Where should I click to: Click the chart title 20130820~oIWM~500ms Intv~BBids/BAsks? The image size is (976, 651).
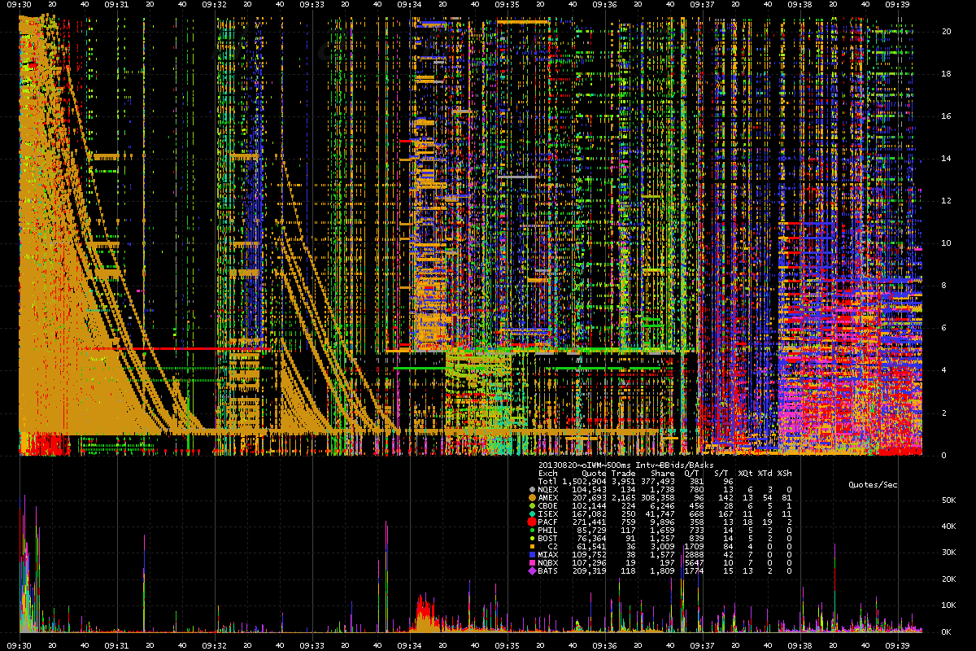(627, 465)
